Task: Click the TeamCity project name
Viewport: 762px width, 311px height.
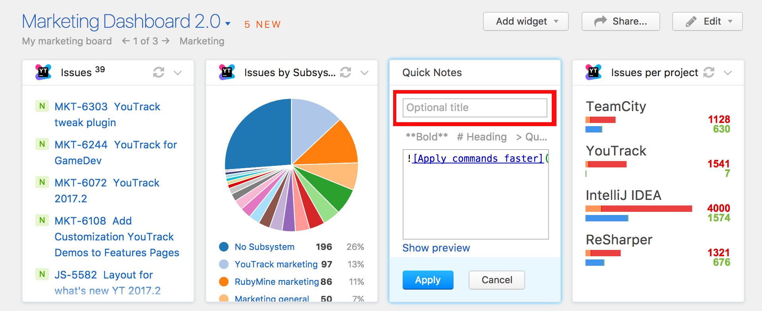Action: coord(616,106)
